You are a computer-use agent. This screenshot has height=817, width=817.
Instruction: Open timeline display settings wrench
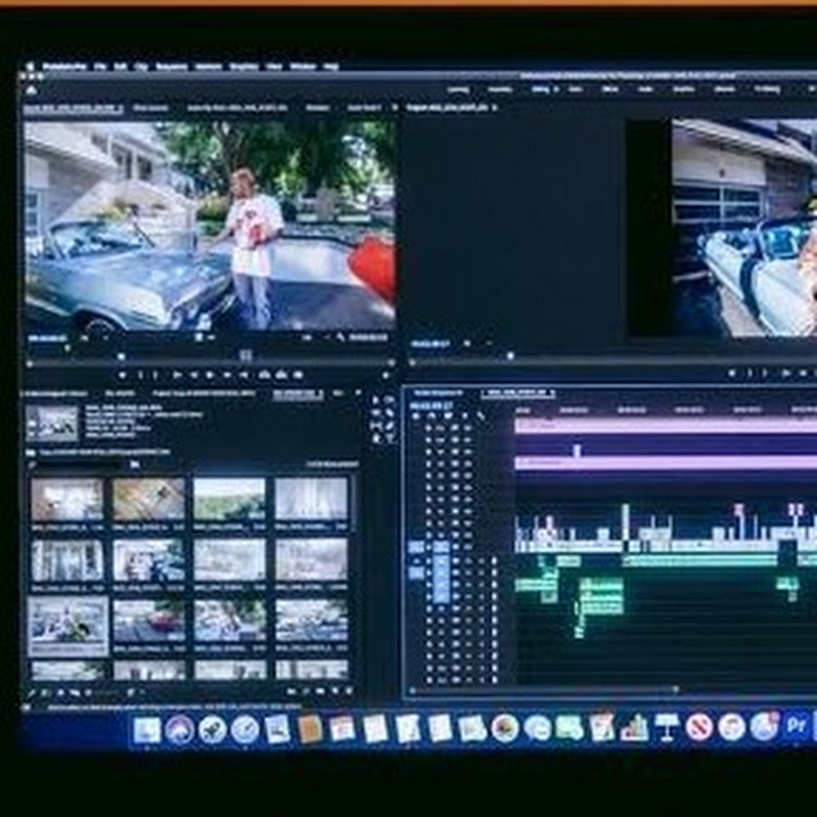coord(480,416)
